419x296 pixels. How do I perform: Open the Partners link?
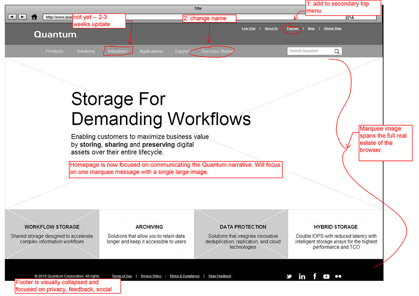[293, 28]
